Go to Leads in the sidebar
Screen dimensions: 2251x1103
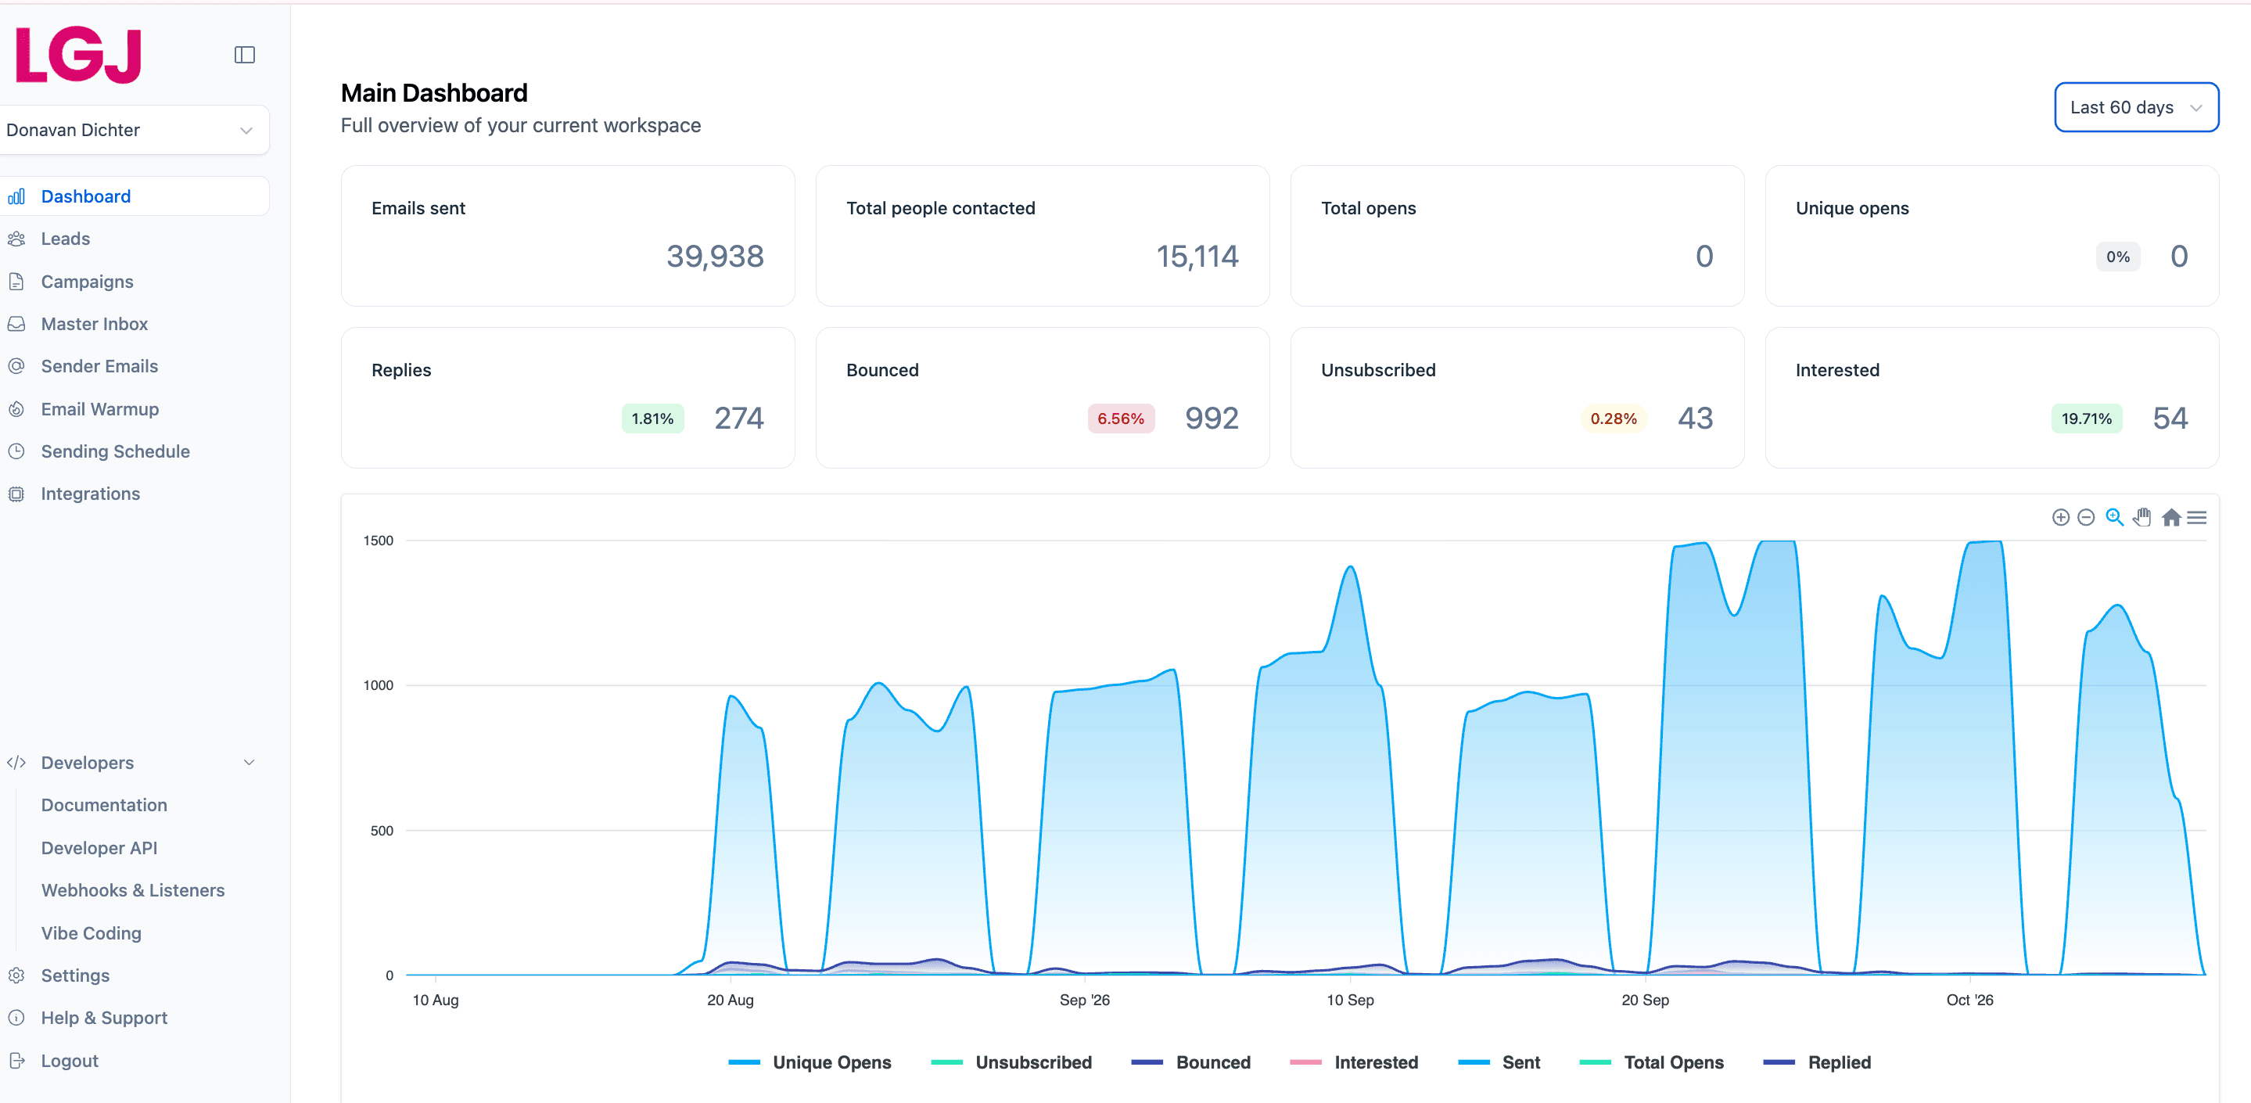(66, 239)
